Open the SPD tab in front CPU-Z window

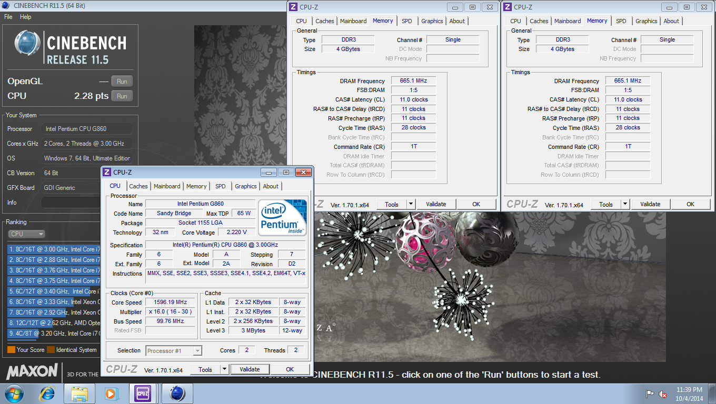[221, 186]
